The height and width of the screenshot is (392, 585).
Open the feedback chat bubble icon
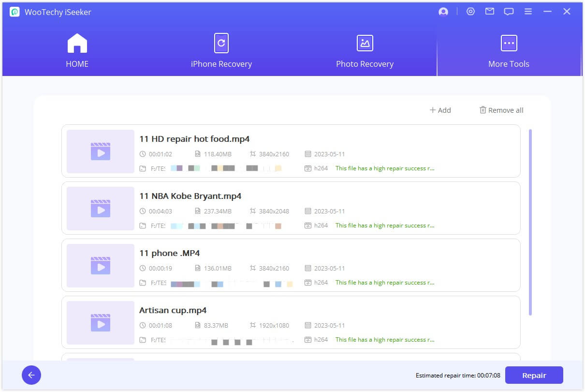tap(509, 12)
